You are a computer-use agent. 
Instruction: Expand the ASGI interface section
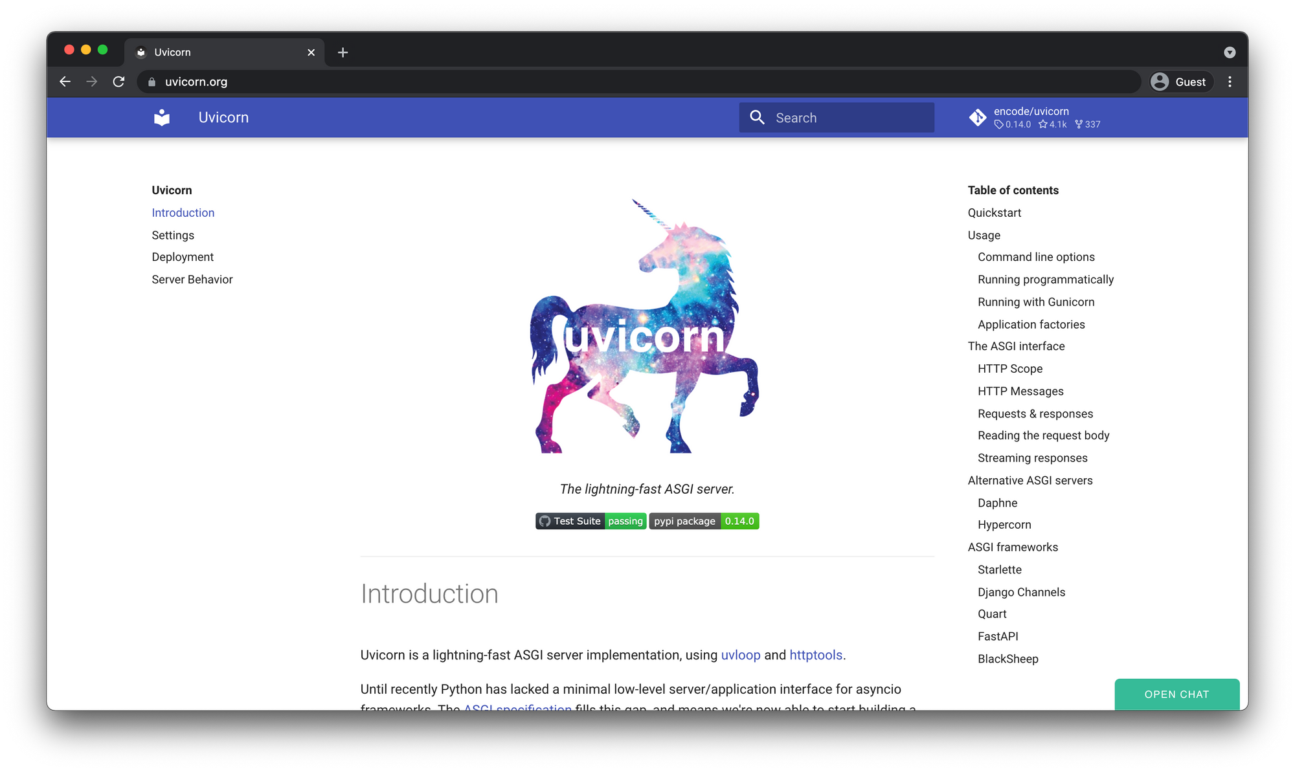click(1015, 346)
